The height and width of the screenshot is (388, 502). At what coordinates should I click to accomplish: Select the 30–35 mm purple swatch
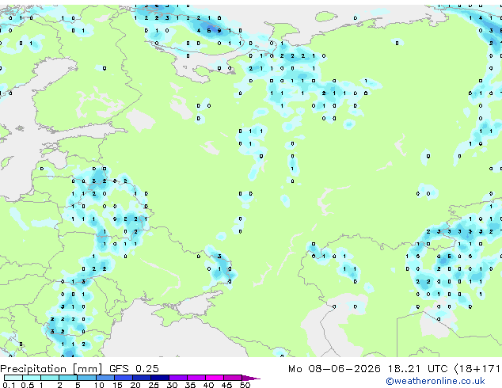coord(178,378)
